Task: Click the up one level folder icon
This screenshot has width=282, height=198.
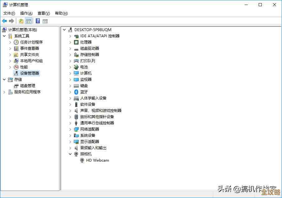Action: coord(21,21)
